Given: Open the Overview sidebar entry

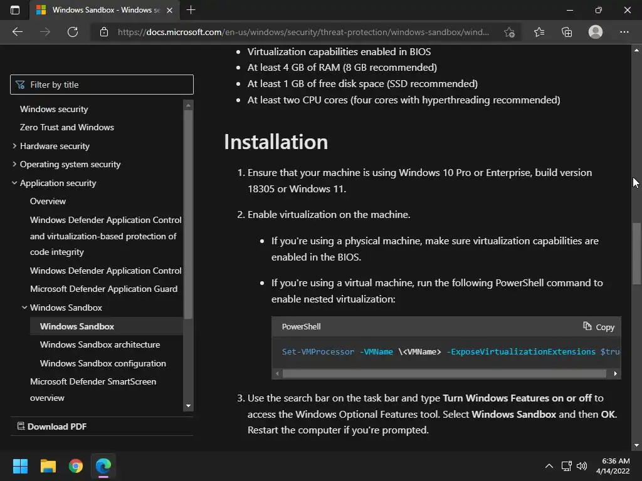Looking at the screenshot, I should tap(48, 201).
